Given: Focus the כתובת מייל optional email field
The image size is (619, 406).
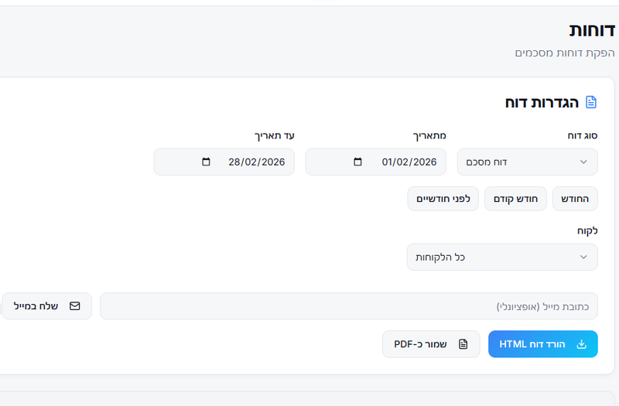Looking at the screenshot, I should [348, 306].
